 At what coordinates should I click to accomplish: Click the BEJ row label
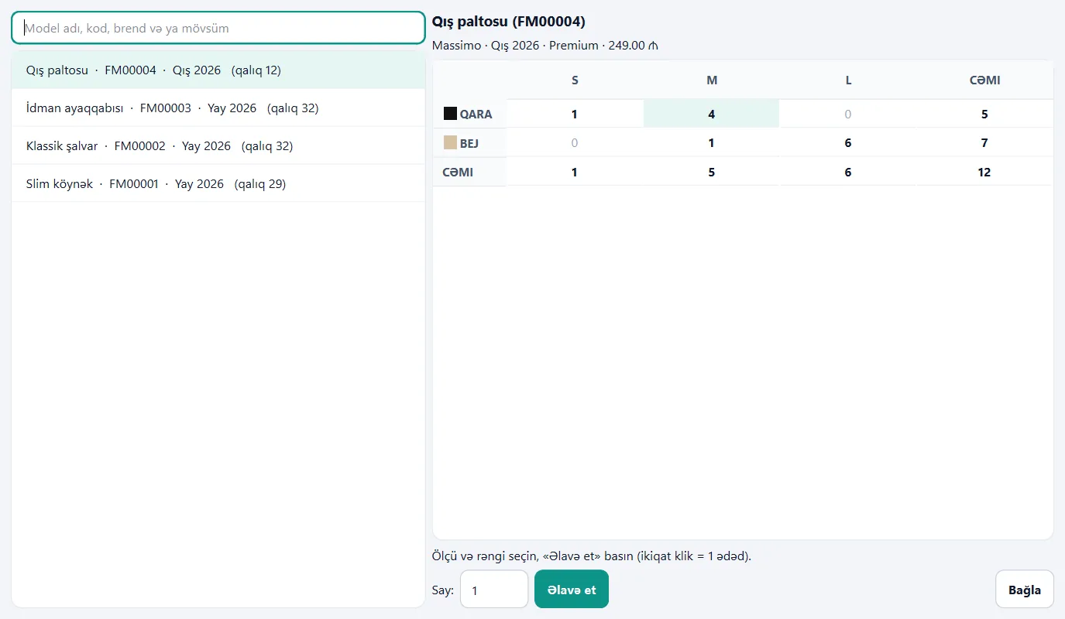[x=469, y=143]
